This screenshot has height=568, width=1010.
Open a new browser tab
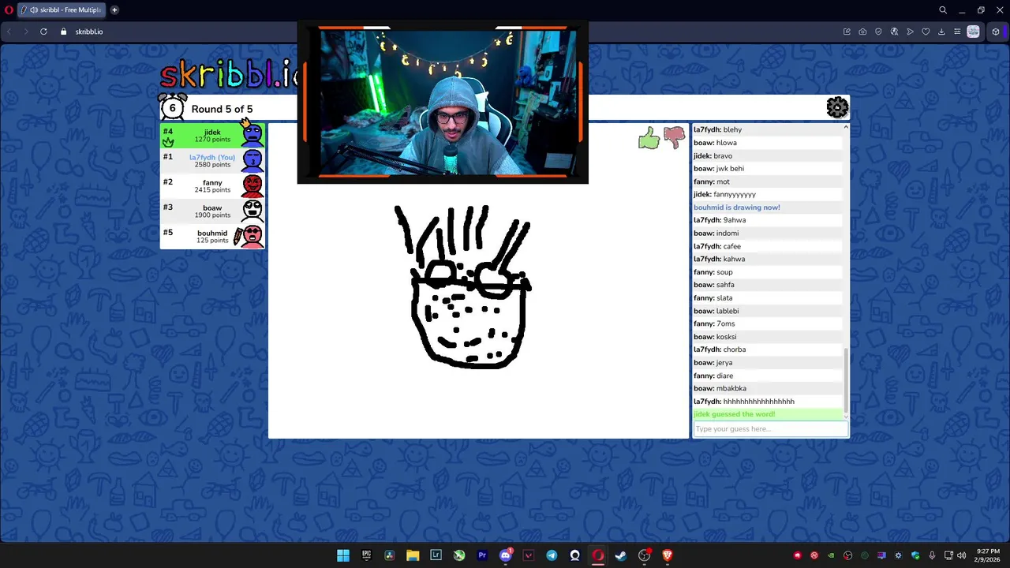click(x=114, y=10)
